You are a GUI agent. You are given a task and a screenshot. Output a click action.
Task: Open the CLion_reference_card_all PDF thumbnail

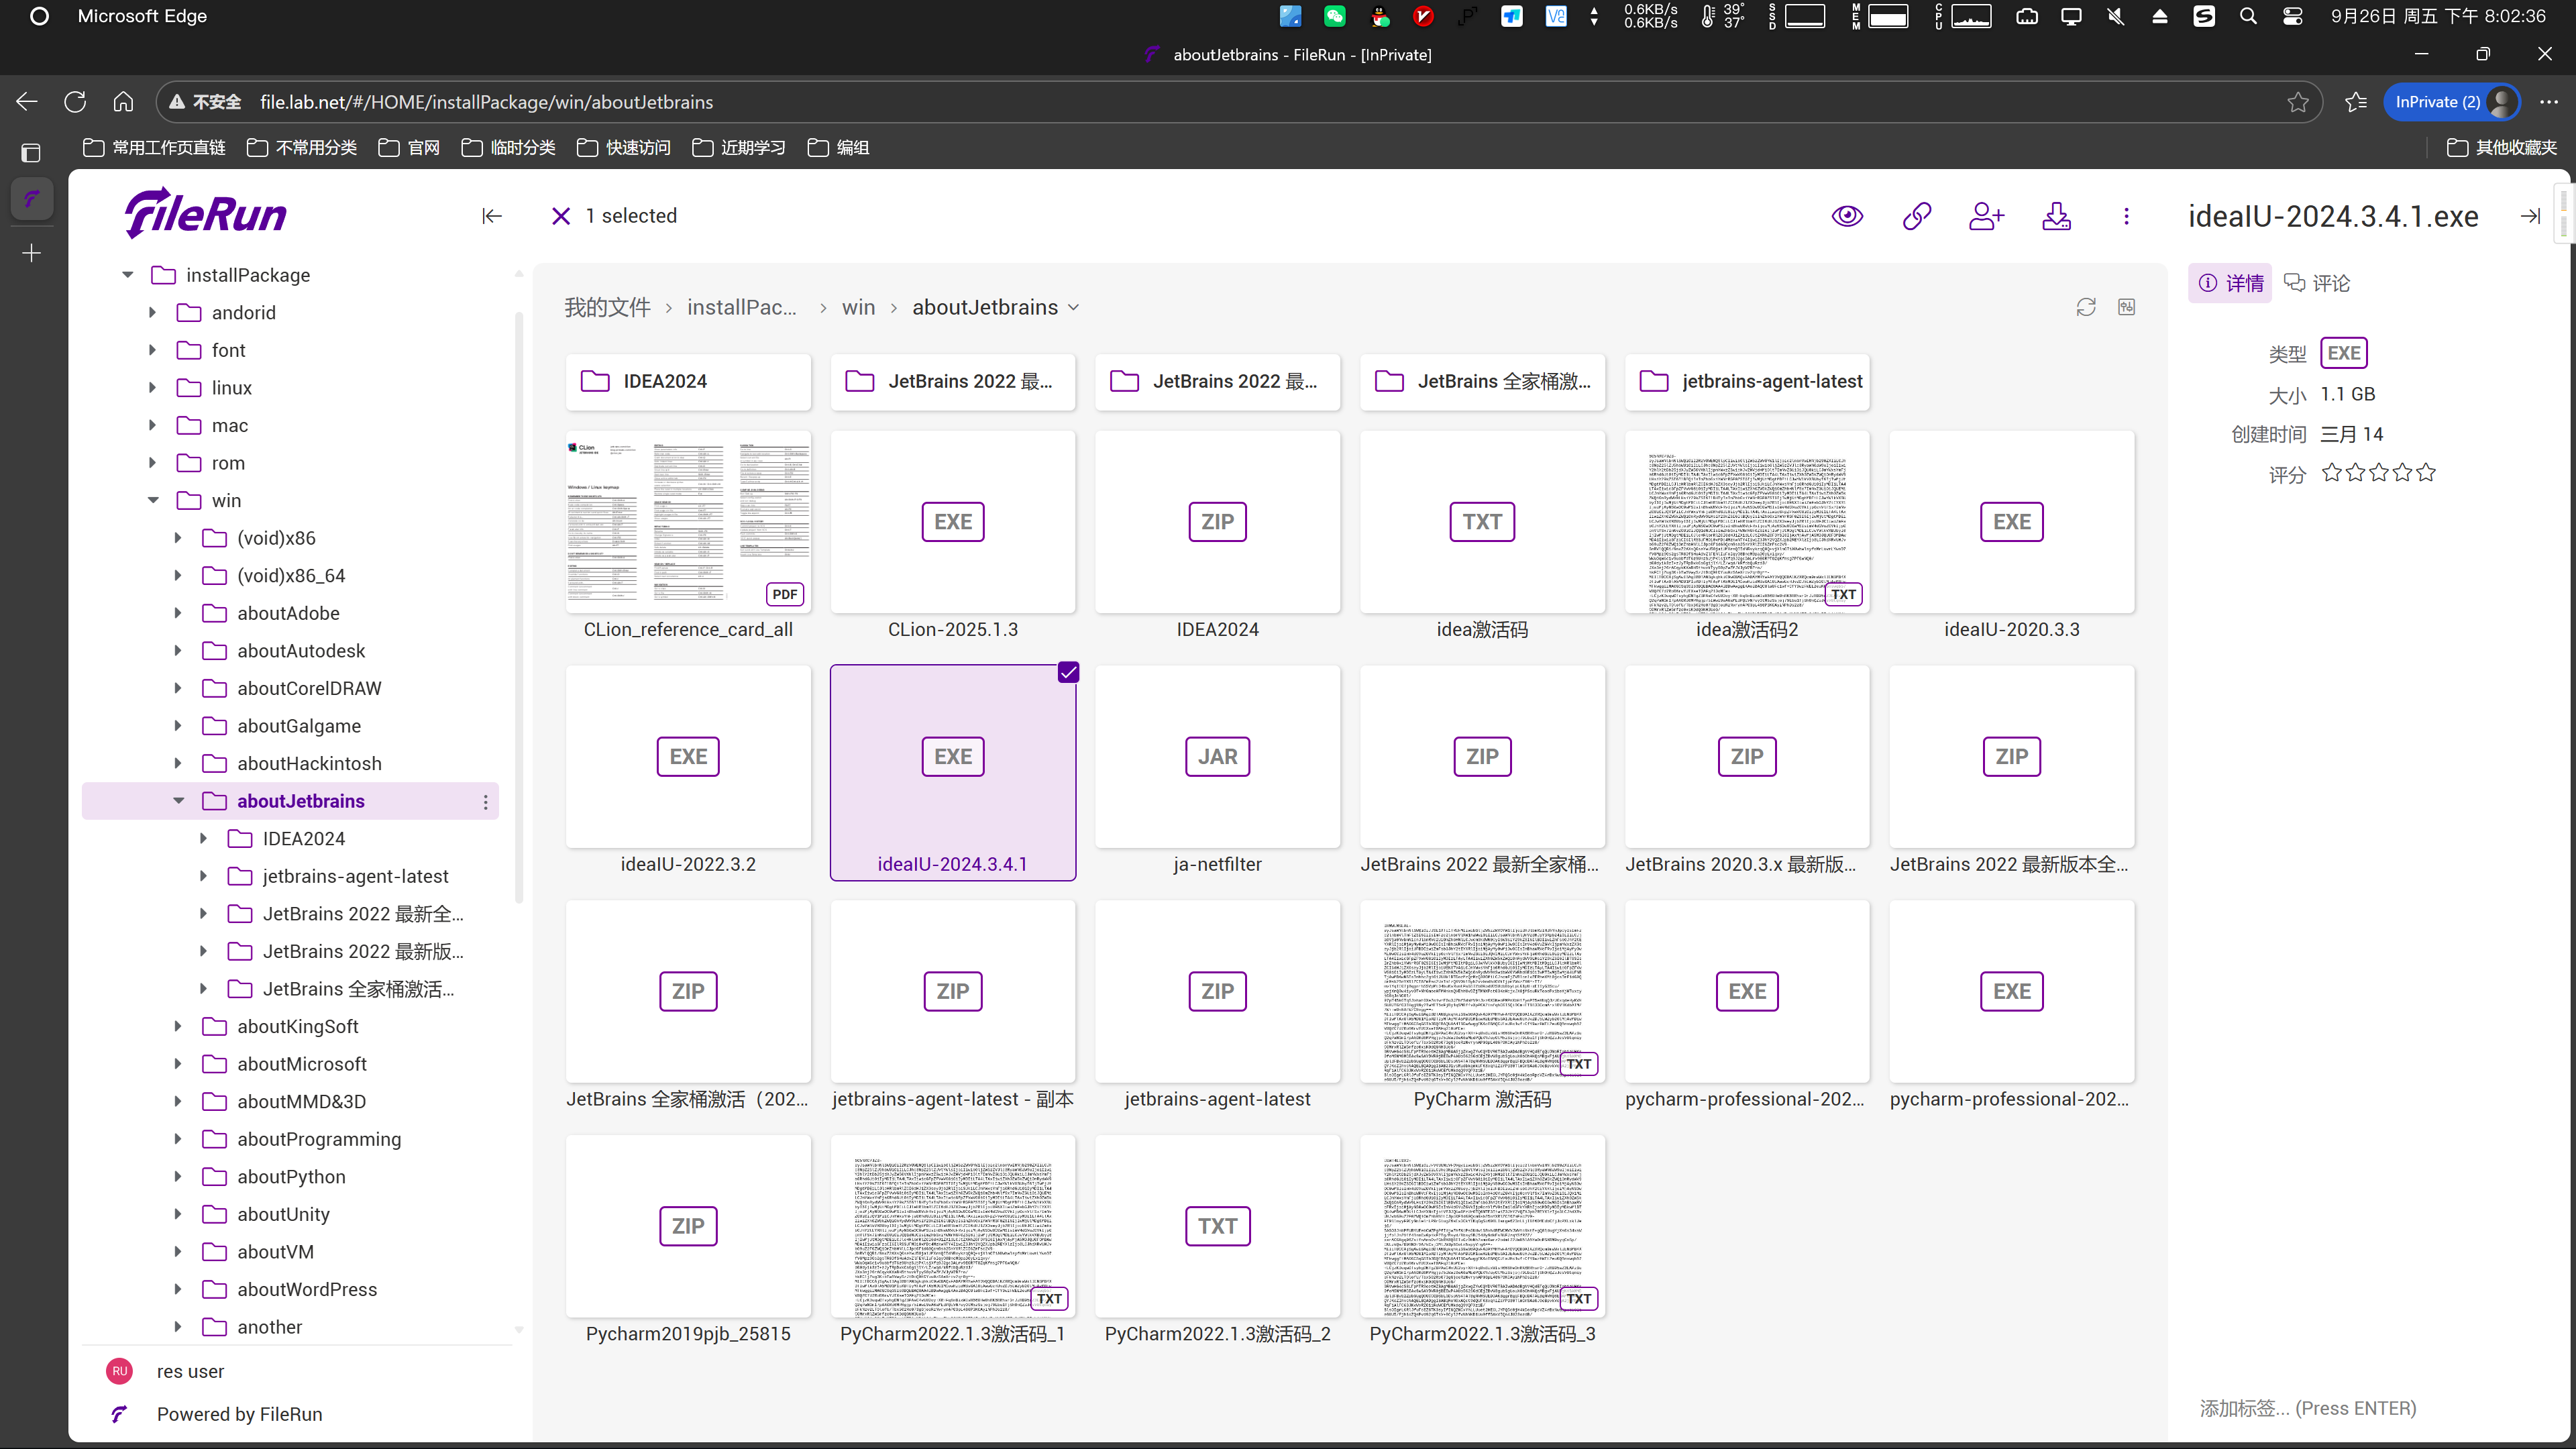(x=688, y=521)
